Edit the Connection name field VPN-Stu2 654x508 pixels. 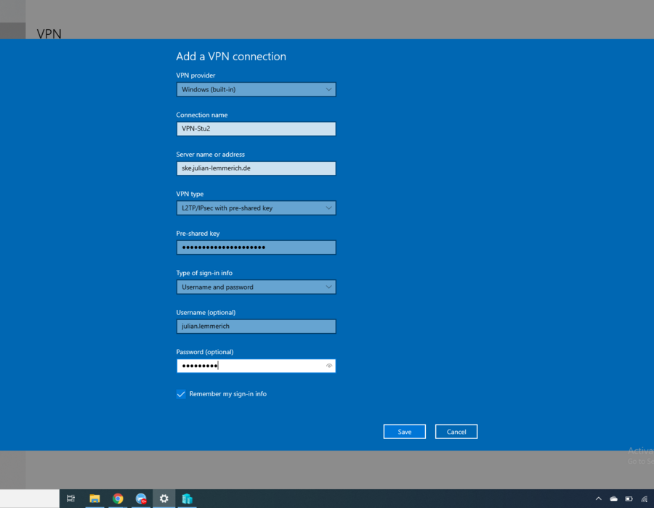256,128
